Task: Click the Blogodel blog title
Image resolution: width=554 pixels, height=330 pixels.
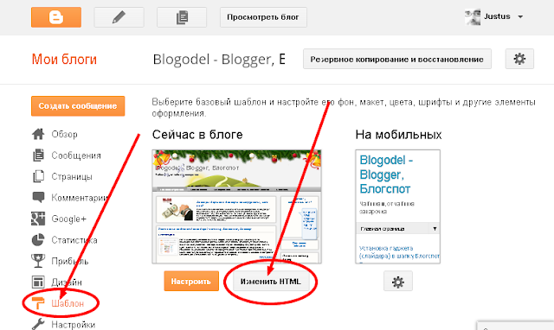Action: [219, 60]
